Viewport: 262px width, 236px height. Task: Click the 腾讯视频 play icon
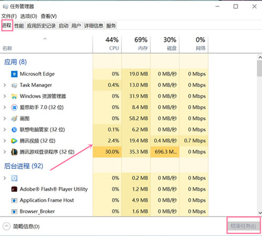point(14,141)
